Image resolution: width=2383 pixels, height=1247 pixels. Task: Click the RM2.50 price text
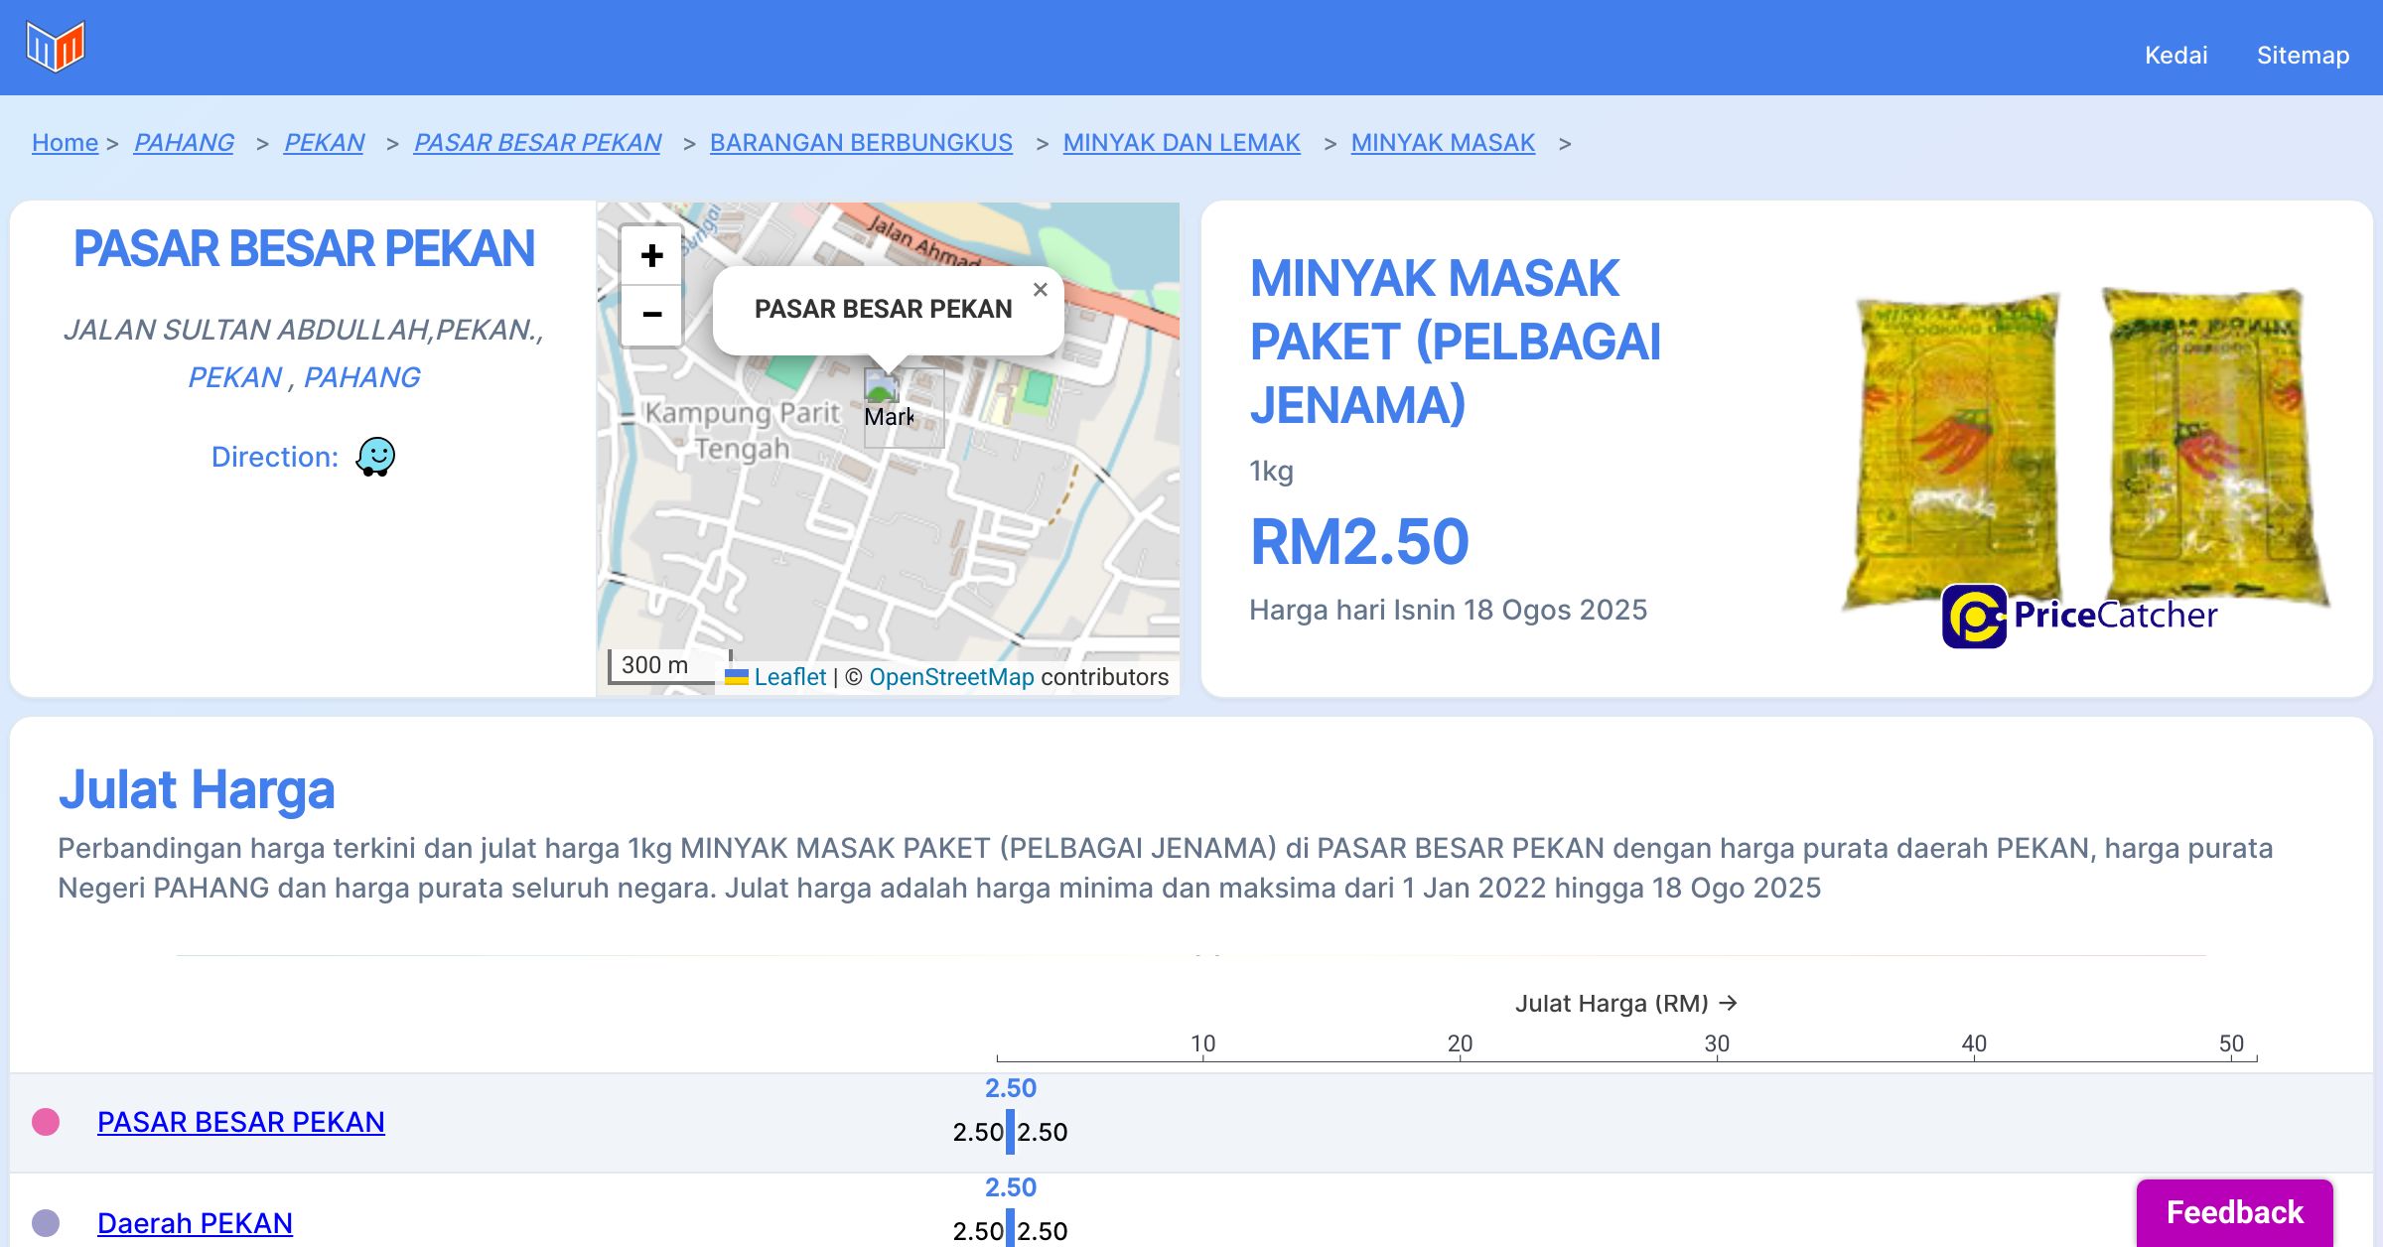pos(1358,542)
